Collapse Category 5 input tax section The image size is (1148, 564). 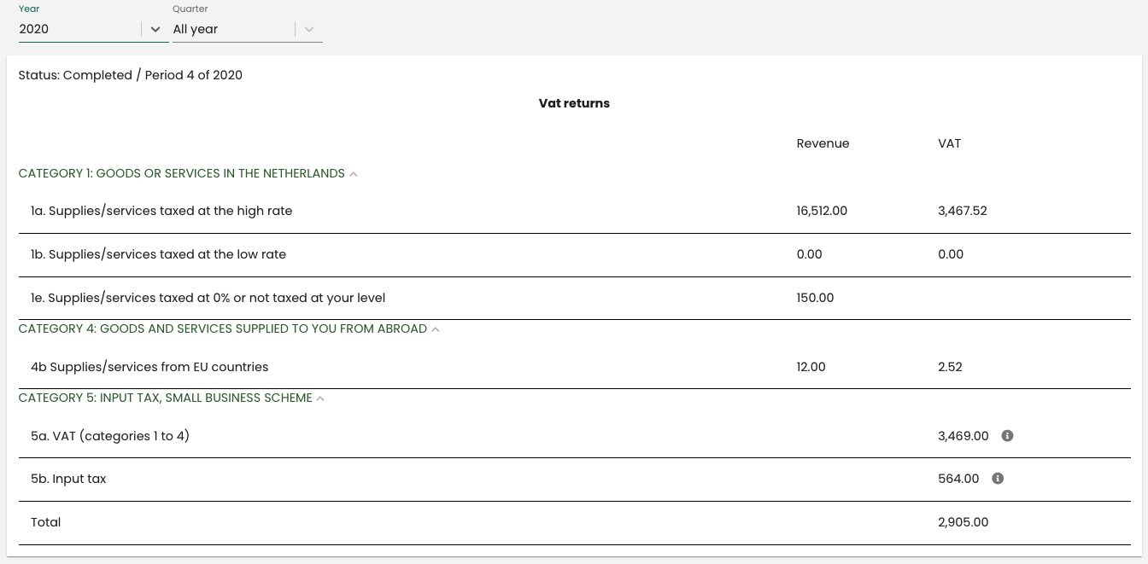click(x=320, y=398)
